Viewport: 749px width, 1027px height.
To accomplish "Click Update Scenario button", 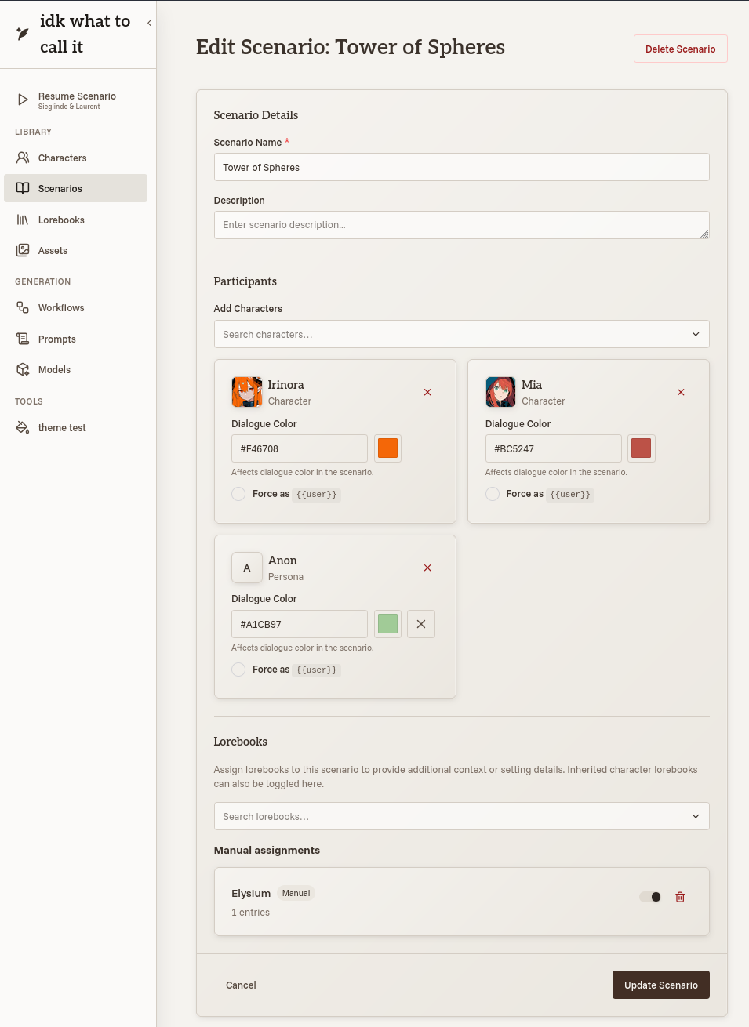I will tap(660, 985).
